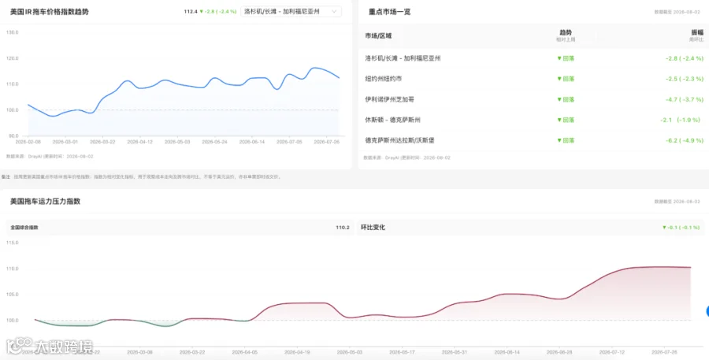
Task: Select the 德克萨斯州达拉斯/沃斯堡 market row
Action: [533, 141]
